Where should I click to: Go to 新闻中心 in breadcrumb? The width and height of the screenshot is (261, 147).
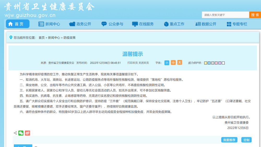pos(54,38)
